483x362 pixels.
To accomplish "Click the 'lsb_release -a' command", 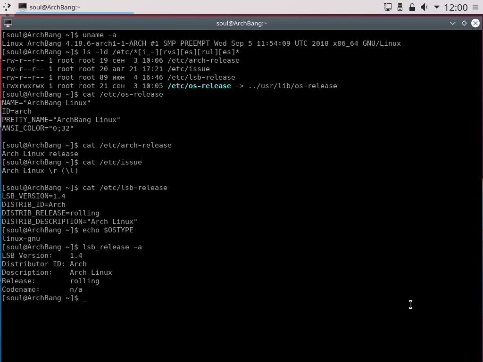I will (112, 247).
